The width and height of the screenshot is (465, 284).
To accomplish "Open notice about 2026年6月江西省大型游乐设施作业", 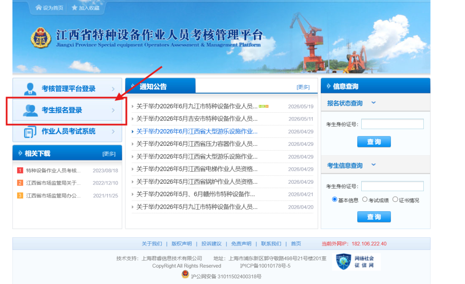I will pos(197,131).
